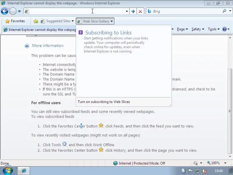Open the Favorites center button
Viewport: 233px width, 175px height.
[x=15, y=21]
